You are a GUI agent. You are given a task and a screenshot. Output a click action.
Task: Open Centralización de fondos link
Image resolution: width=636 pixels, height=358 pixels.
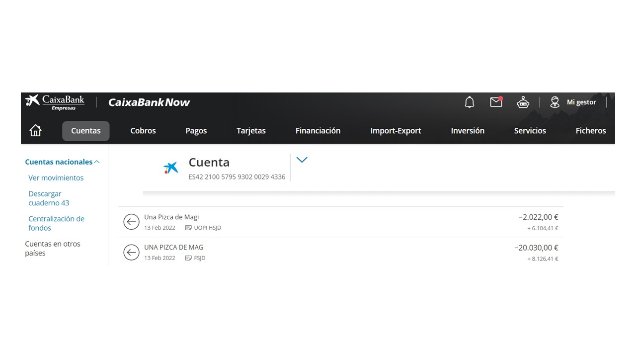[x=56, y=223]
